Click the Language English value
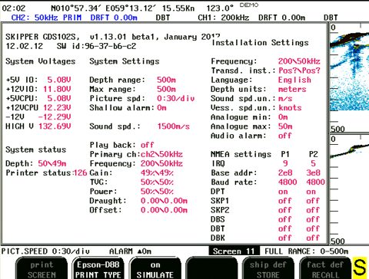 point(294,80)
